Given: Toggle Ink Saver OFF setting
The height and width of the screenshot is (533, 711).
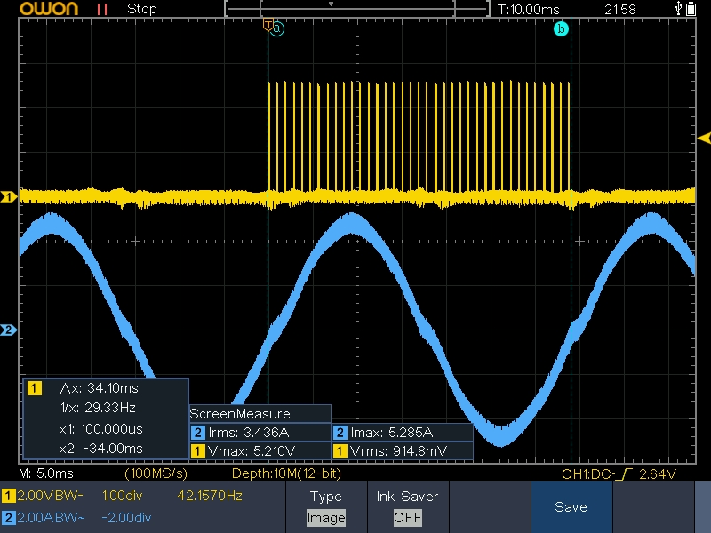Looking at the screenshot, I should (408, 506).
